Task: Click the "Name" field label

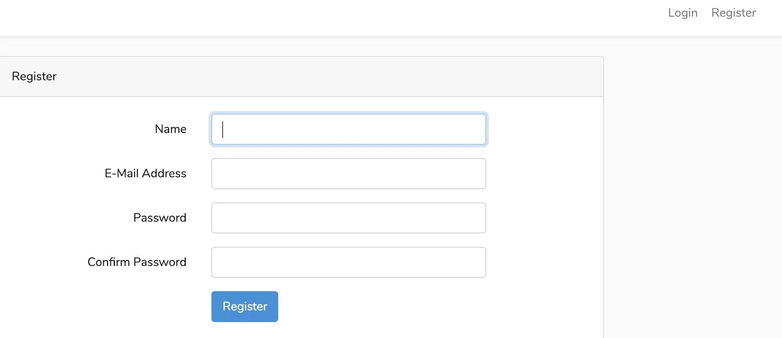Action: (171, 129)
